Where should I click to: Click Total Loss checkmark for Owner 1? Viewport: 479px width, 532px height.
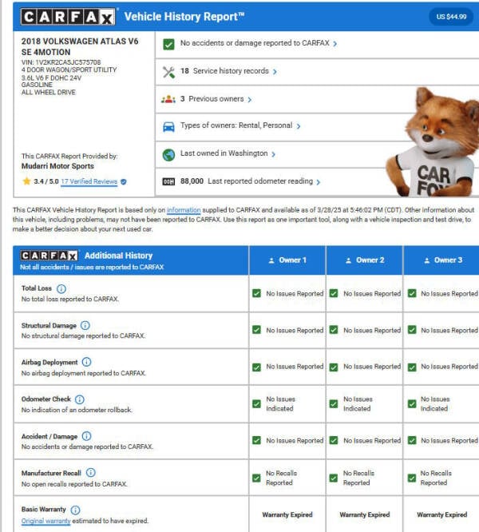click(256, 293)
